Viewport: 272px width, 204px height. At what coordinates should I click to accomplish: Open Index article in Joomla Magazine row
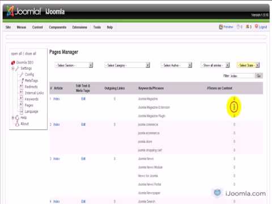tap(57, 99)
